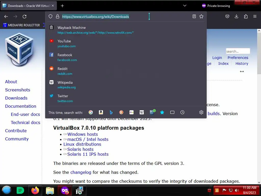Open File Explorer from the taskbar
The width and height of the screenshot is (261, 196).
50,190
